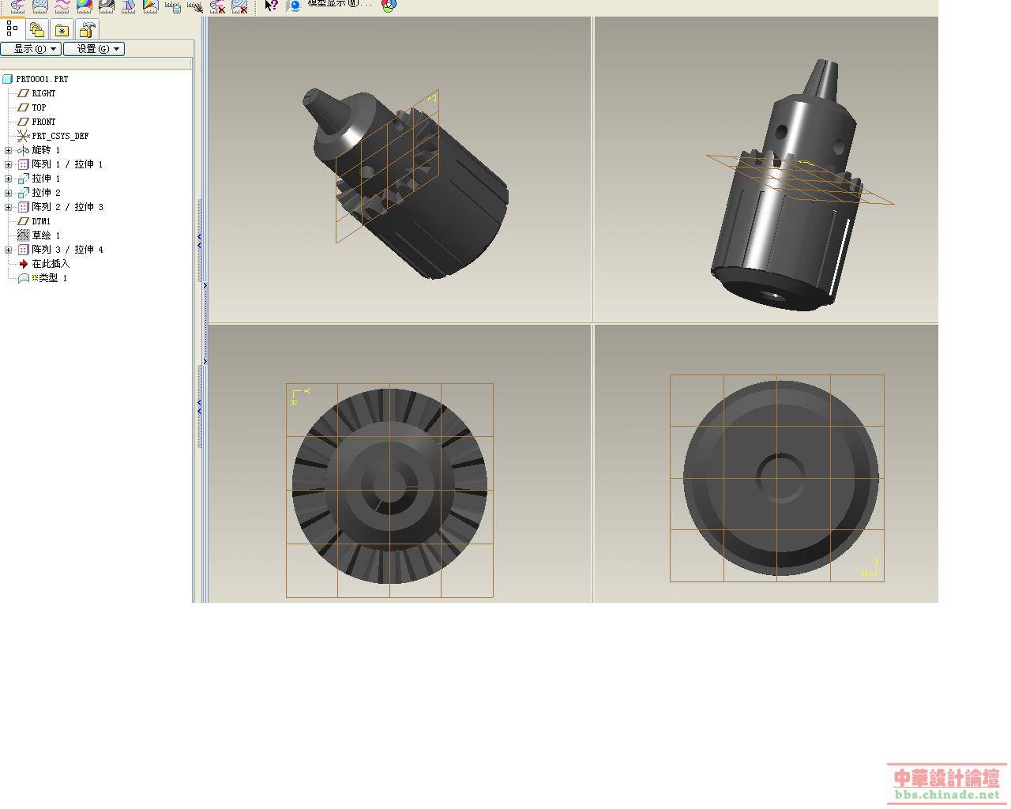Switch to the model tree tab

pyautogui.click(x=12, y=29)
